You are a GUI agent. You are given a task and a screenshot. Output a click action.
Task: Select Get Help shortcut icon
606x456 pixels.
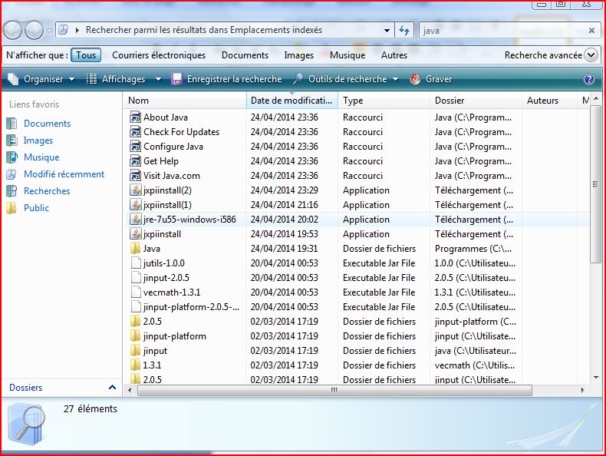[x=135, y=161]
